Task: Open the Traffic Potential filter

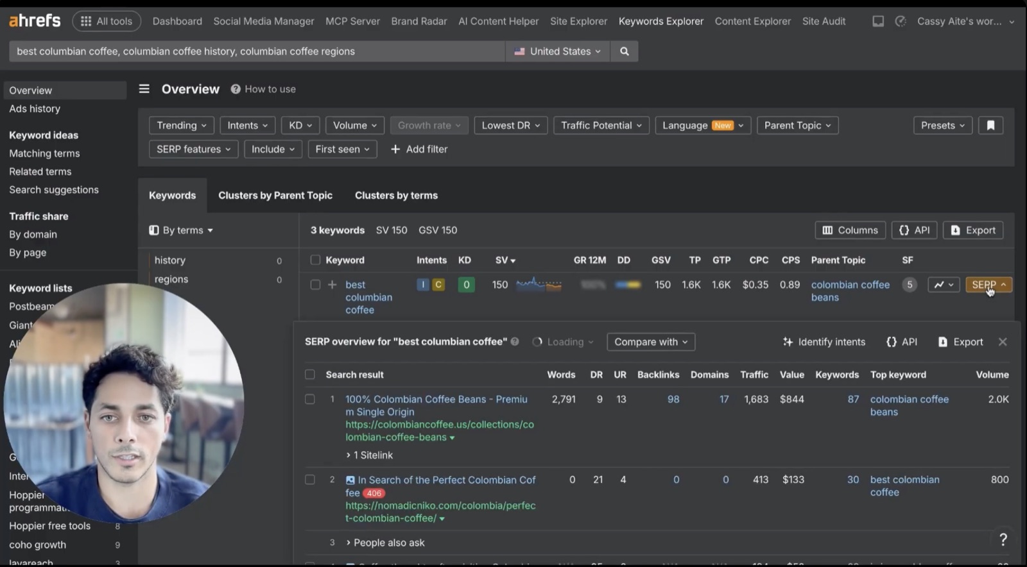Action: (x=601, y=125)
